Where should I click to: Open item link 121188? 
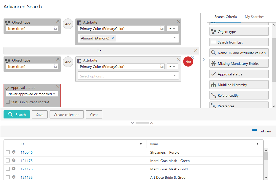point(27,177)
